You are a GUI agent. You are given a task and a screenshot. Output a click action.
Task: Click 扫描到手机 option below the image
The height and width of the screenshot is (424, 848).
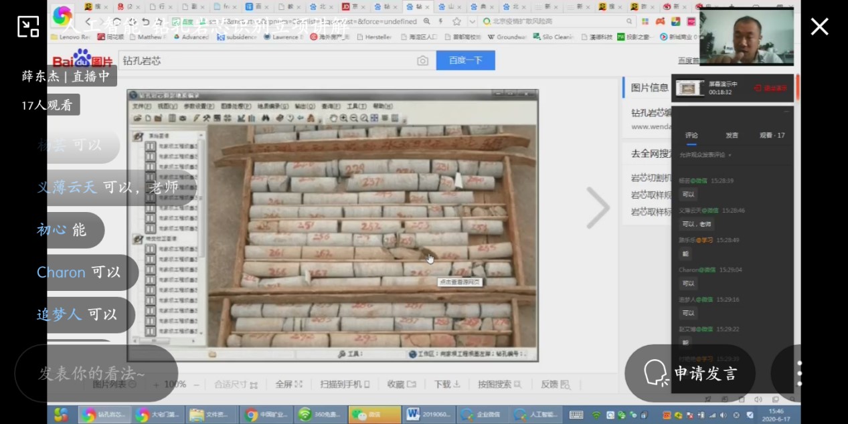pyautogui.click(x=345, y=384)
